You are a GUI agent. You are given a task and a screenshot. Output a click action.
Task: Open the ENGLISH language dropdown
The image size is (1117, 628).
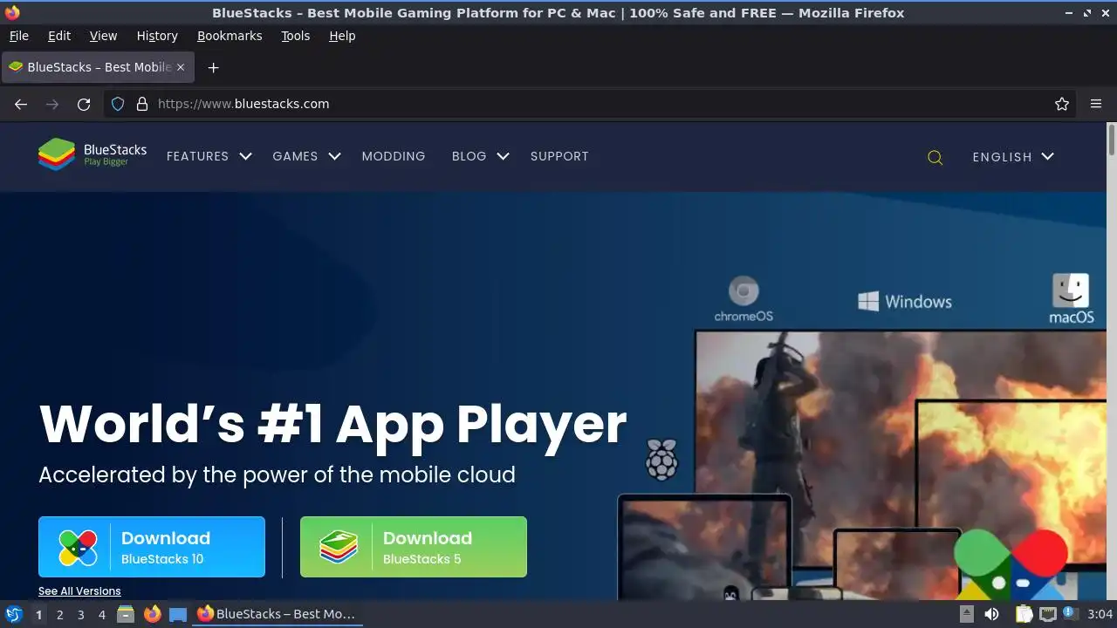[1013, 157]
